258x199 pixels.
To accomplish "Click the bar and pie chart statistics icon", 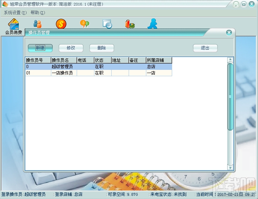I will (x=130, y=24).
